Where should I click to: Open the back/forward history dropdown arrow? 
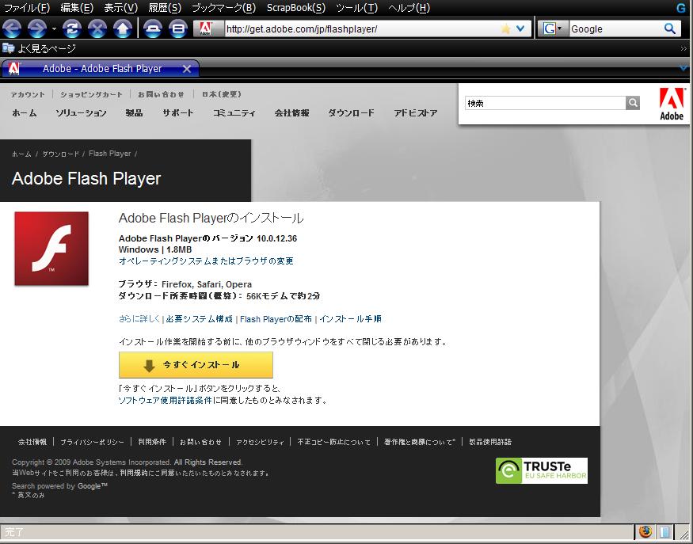[54, 29]
